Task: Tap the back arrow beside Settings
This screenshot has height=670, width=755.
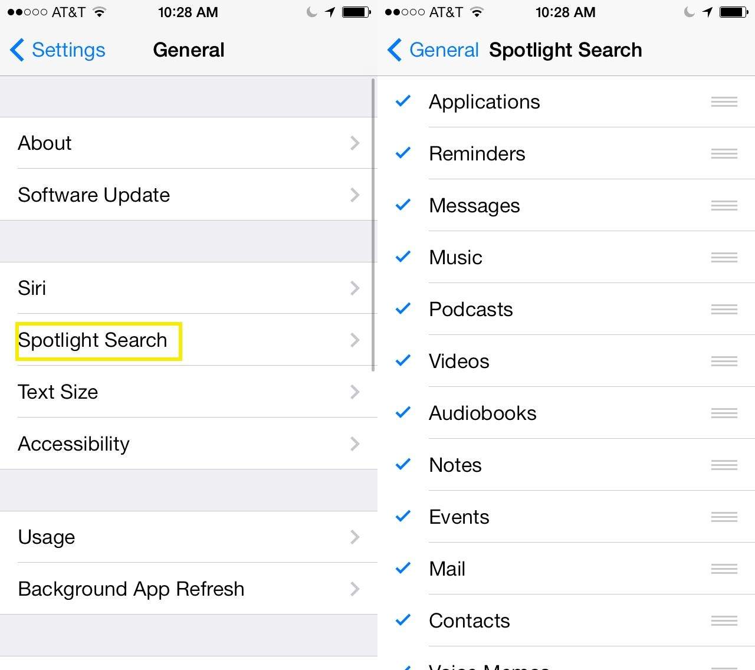Action: (x=18, y=50)
